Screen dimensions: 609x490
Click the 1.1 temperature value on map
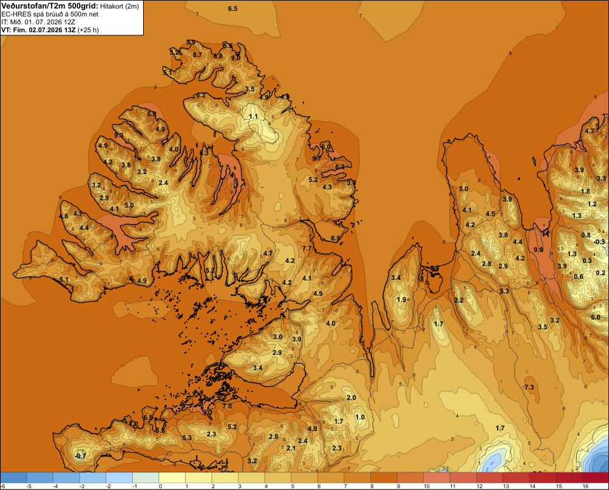pyautogui.click(x=253, y=116)
